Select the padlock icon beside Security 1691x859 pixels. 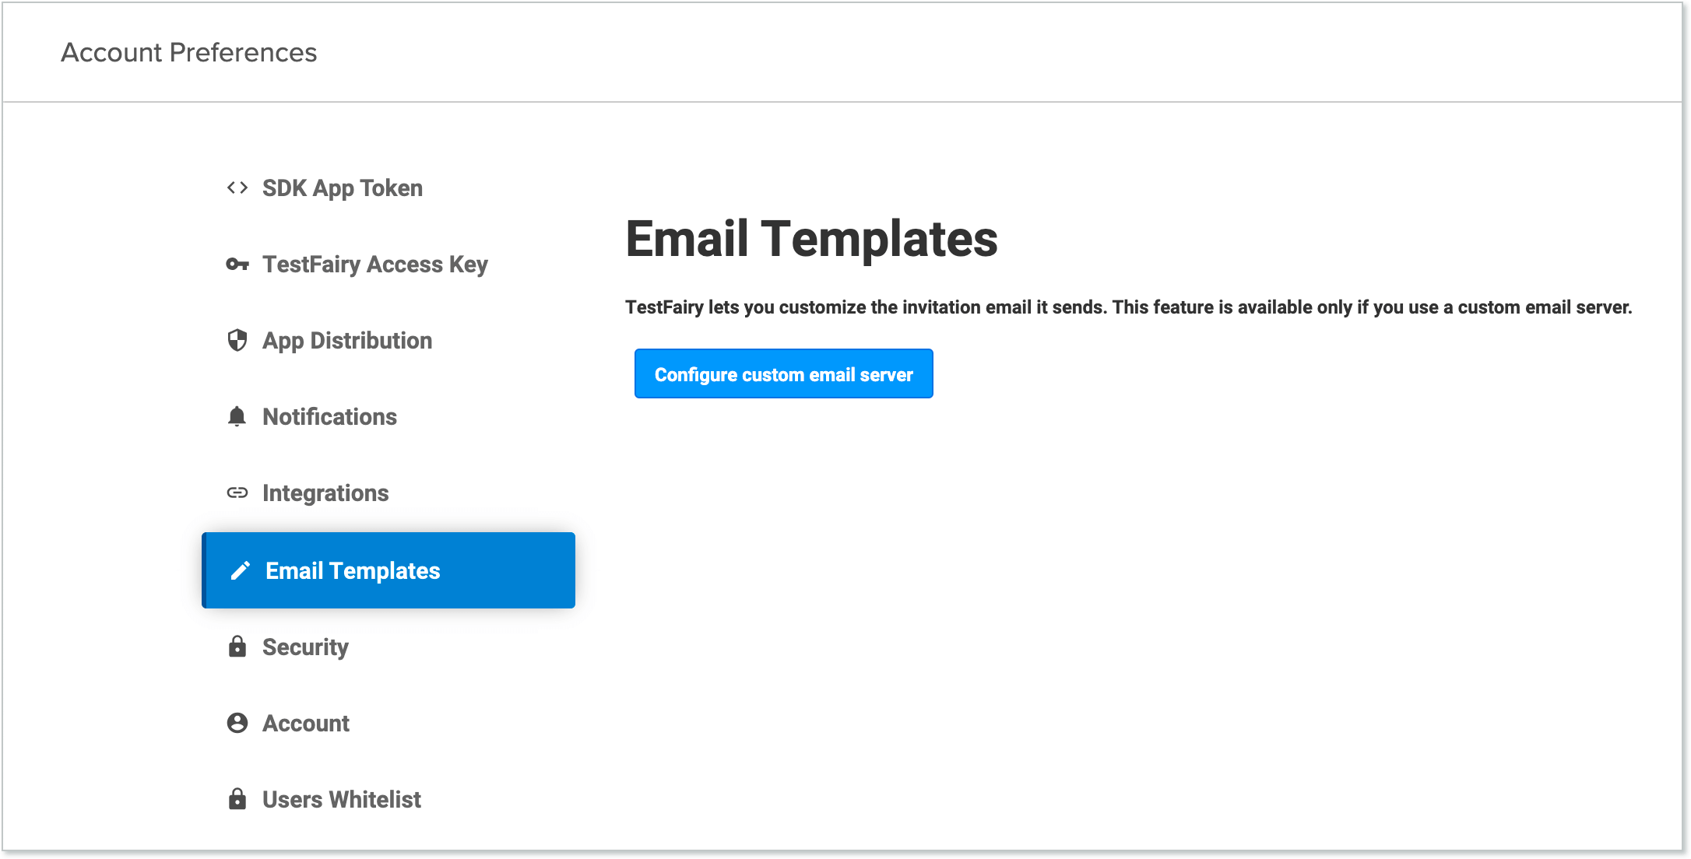(x=237, y=646)
